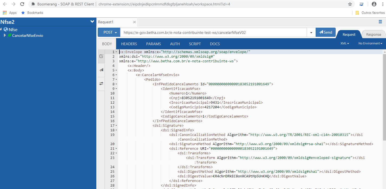
Task: Click the x:Header line in the editor
Action: coord(139,66)
